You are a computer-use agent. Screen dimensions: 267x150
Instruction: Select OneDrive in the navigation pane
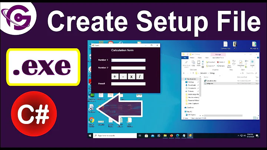pyautogui.click(x=189, y=108)
